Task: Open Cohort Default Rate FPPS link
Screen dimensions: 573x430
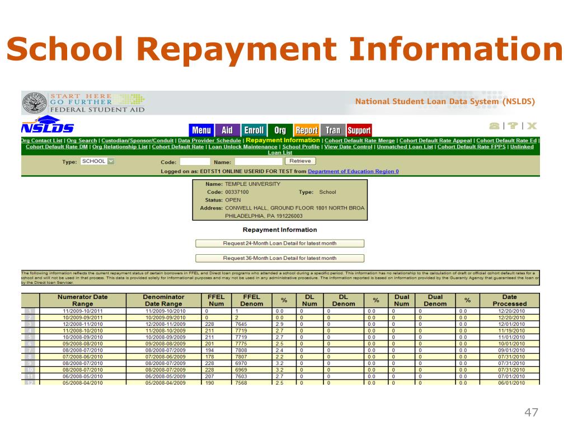Action: [x=471, y=147]
